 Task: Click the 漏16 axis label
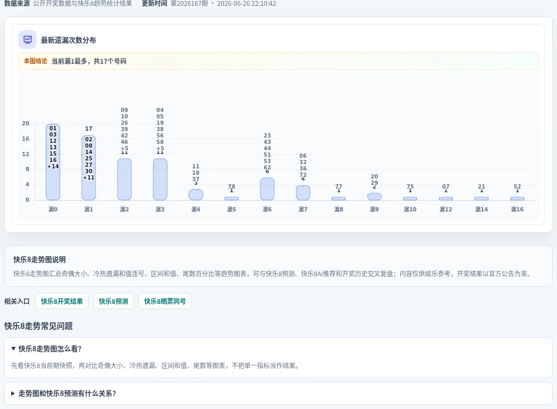point(517,209)
